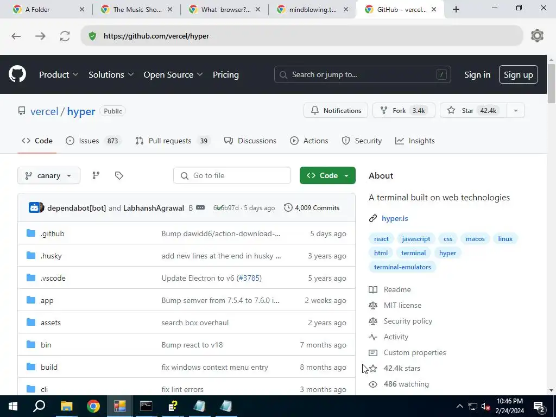This screenshot has height=417, width=556.
Task: Click the Notifications button
Action: coord(336,111)
